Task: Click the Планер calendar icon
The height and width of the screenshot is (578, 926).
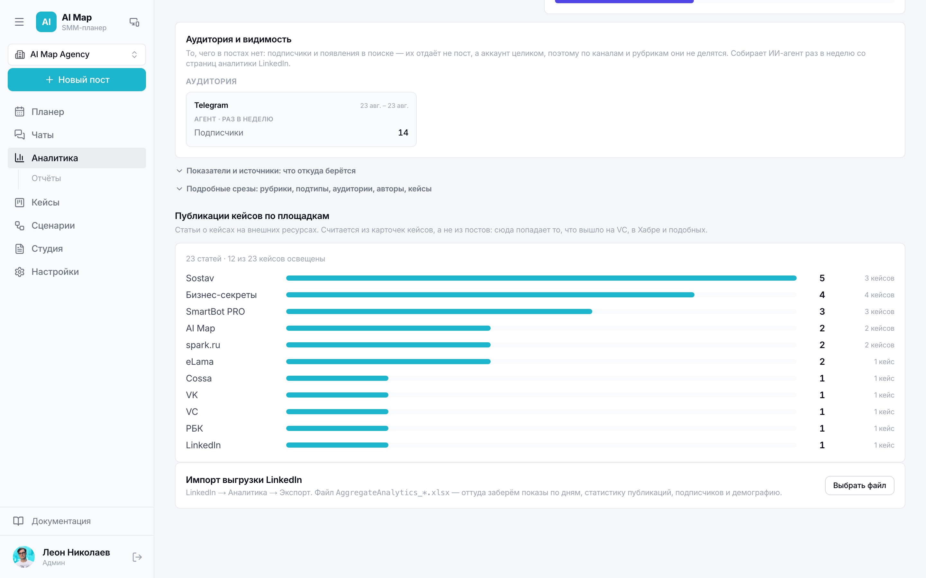Action: coord(20,112)
